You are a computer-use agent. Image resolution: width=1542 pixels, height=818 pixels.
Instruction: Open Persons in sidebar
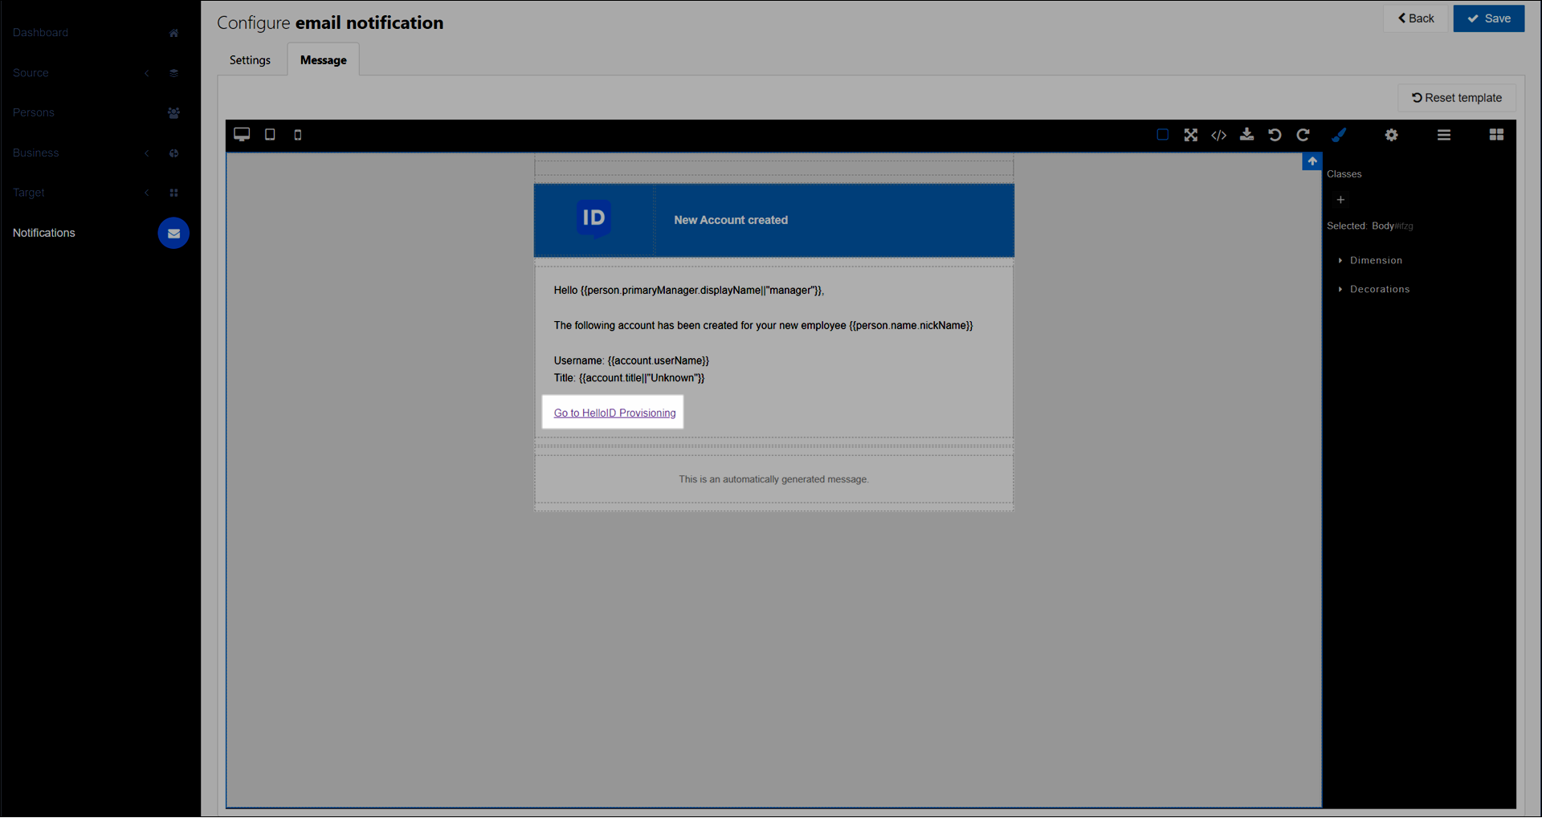click(x=34, y=112)
